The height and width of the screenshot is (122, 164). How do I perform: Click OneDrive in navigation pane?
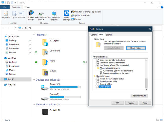(12, 58)
